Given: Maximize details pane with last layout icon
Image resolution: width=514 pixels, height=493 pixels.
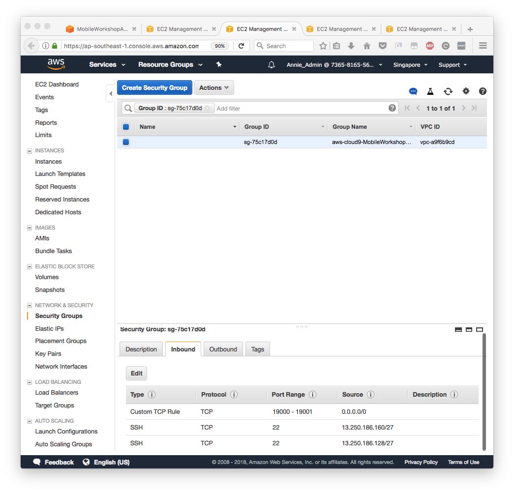Looking at the screenshot, I should pos(479,329).
